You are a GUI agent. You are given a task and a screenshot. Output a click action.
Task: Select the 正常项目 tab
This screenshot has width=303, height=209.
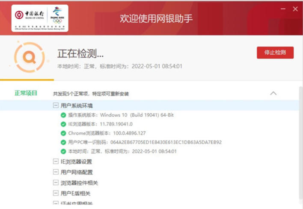click(26, 93)
